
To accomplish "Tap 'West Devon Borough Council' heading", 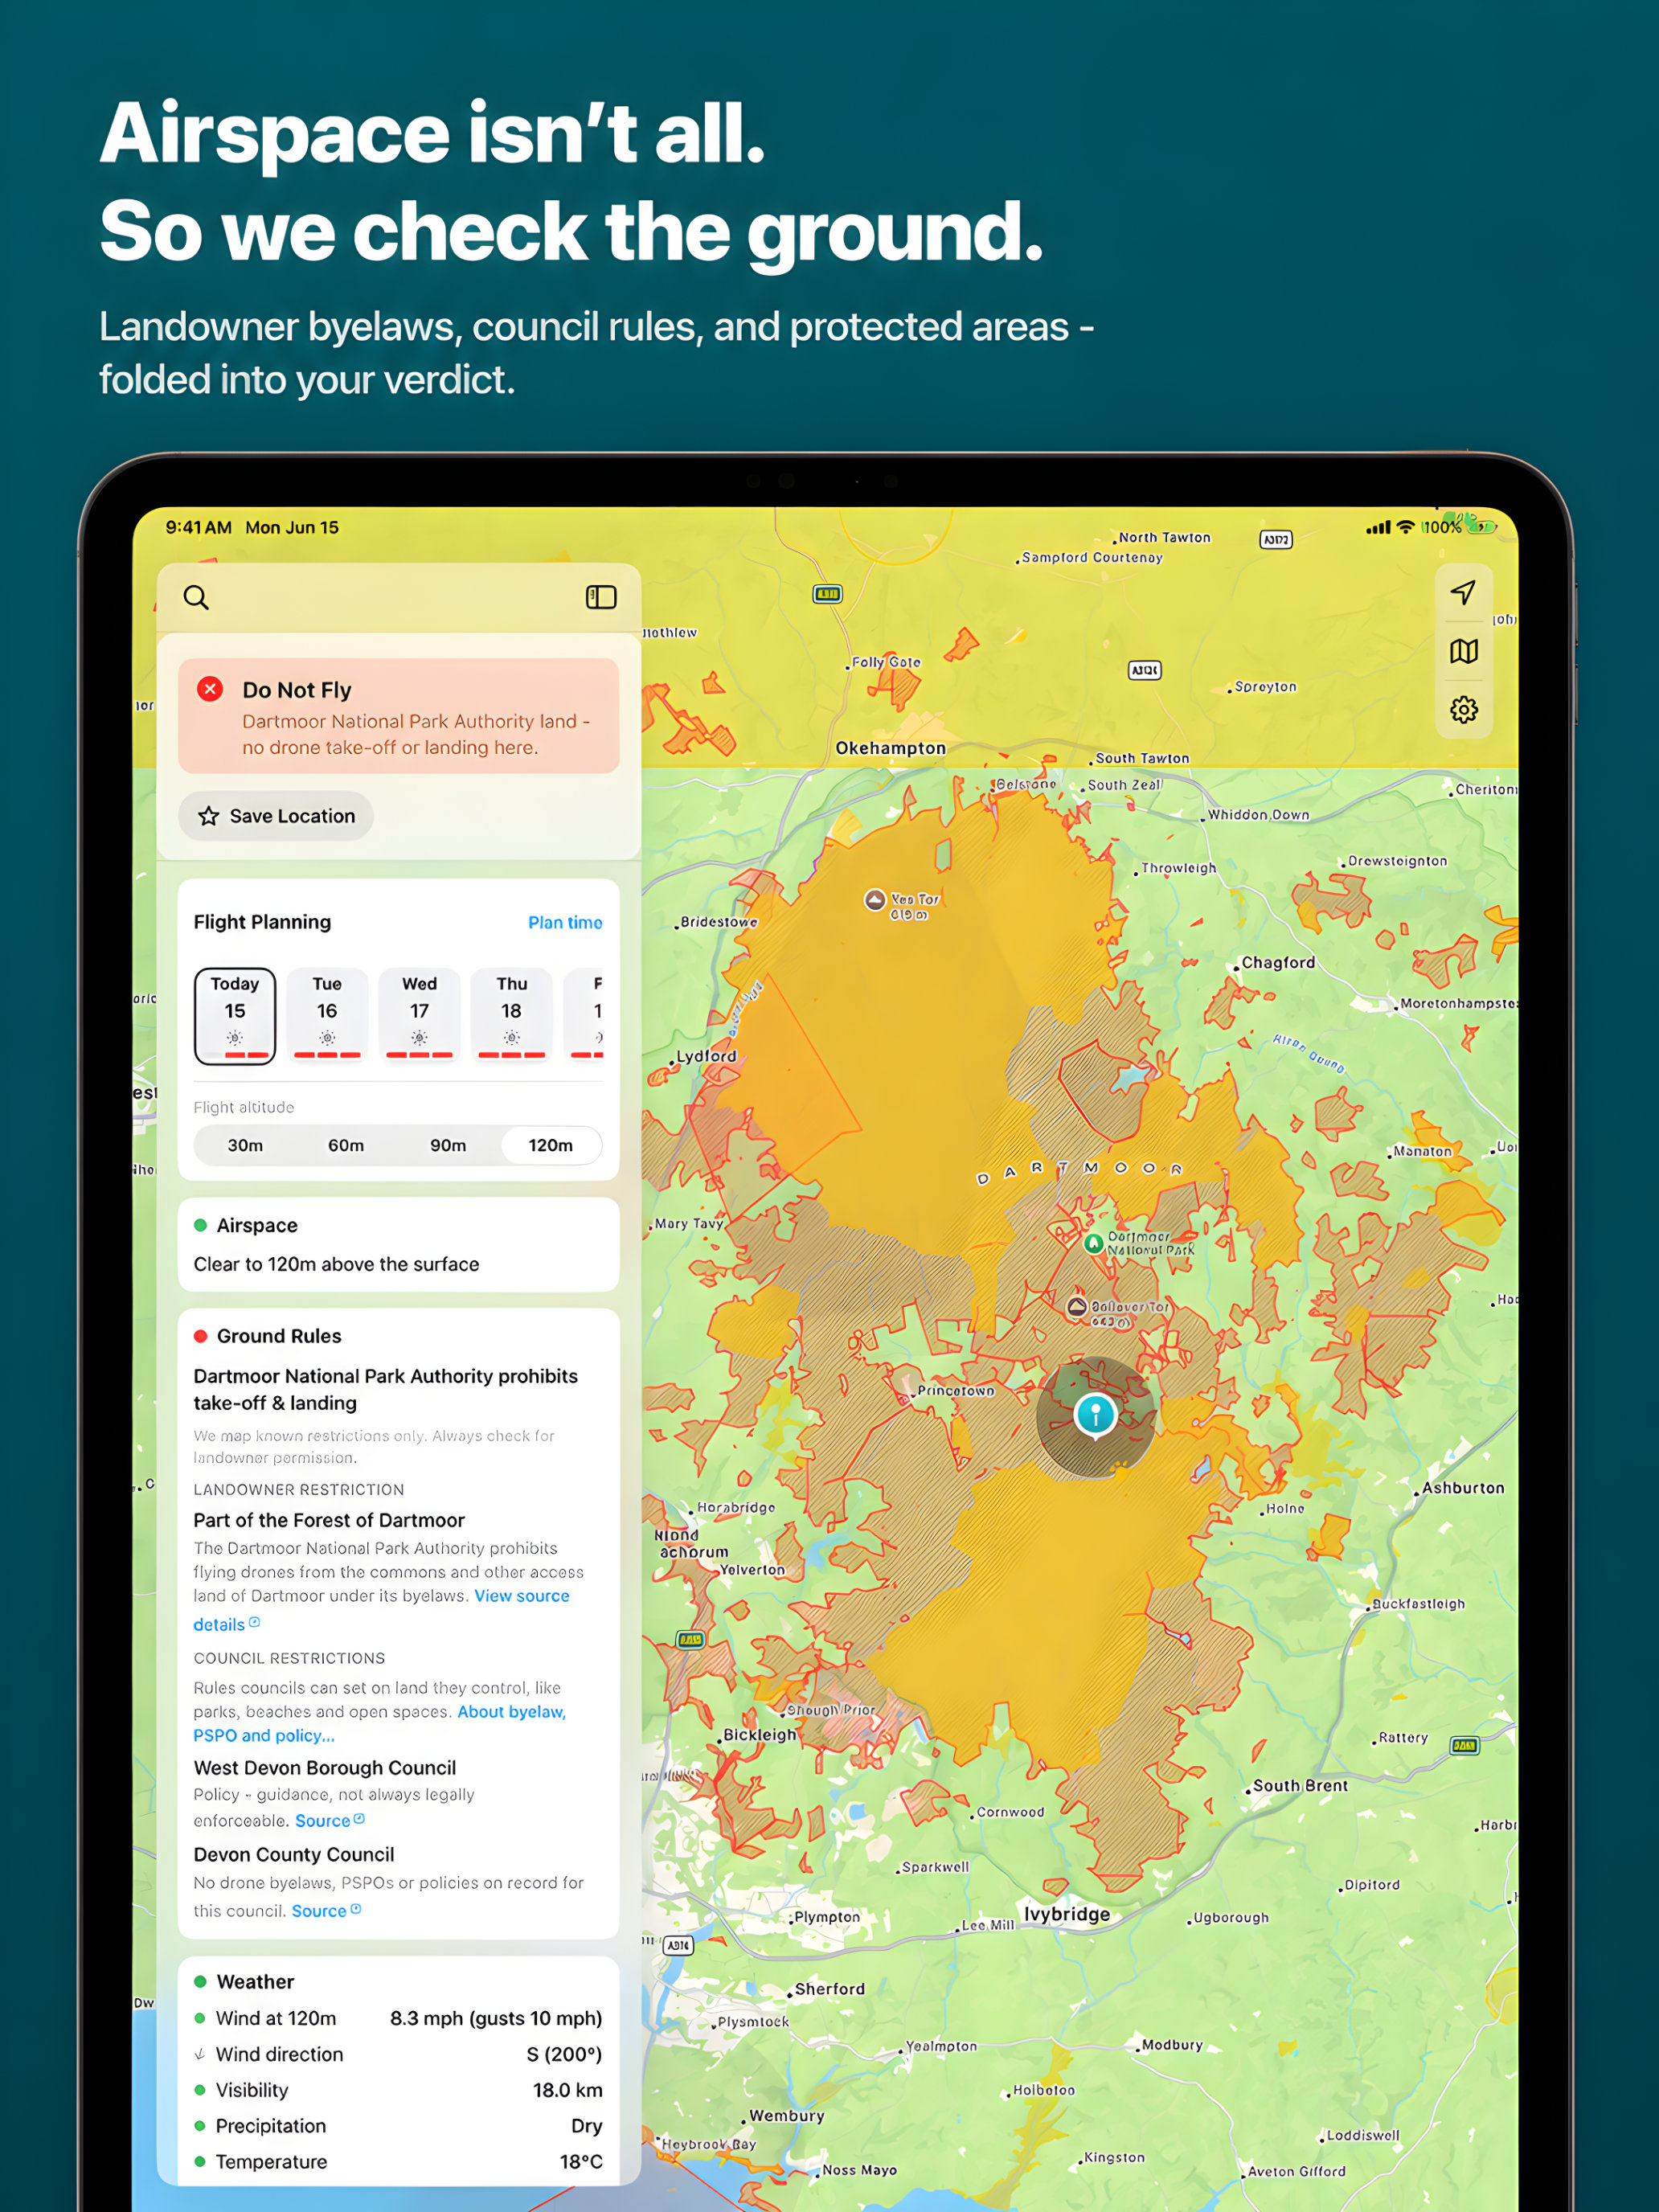I will click(x=325, y=1768).
